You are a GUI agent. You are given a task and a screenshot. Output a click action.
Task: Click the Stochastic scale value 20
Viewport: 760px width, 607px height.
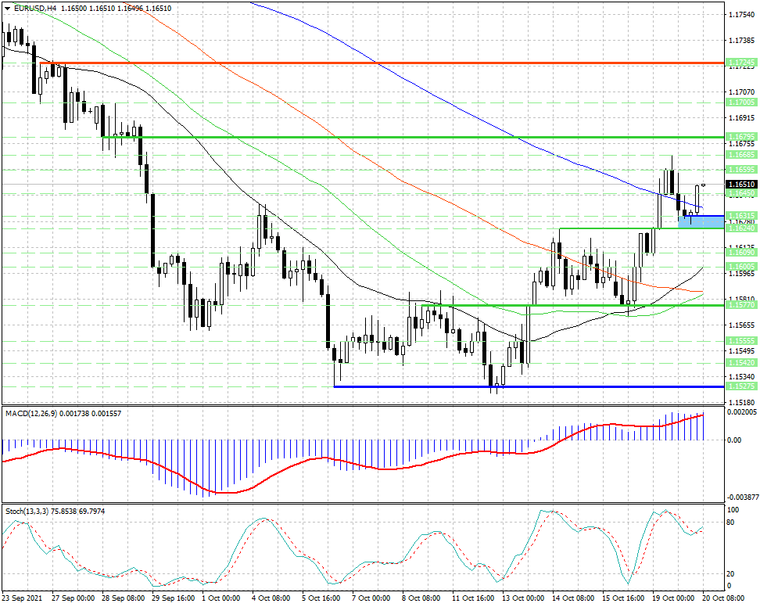731,573
